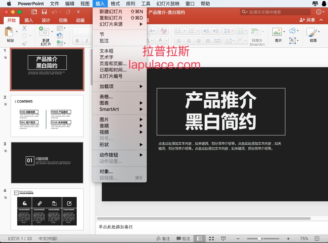Open the Drawing (绘图) tool icon
The image size is (328, 243).
pos(312,32)
